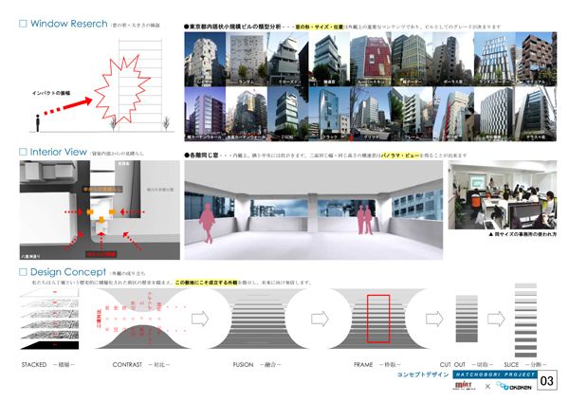Click the checkbox beside Design Concept heading
The height and width of the screenshot is (402, 569).
[24, 271]
